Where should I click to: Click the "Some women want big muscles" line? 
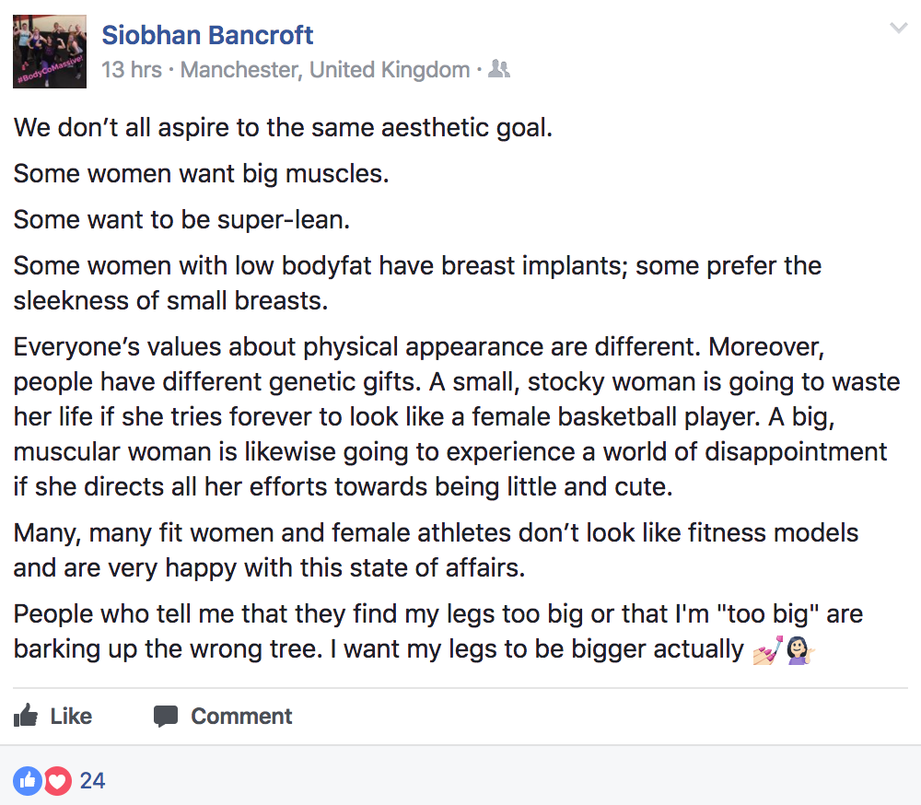pyautogui.click(x=201, y=173)
